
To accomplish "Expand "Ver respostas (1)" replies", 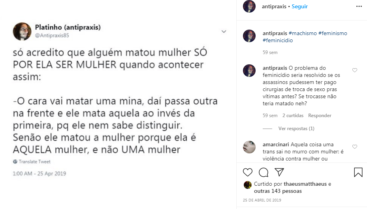I will (x=296, y=129).
